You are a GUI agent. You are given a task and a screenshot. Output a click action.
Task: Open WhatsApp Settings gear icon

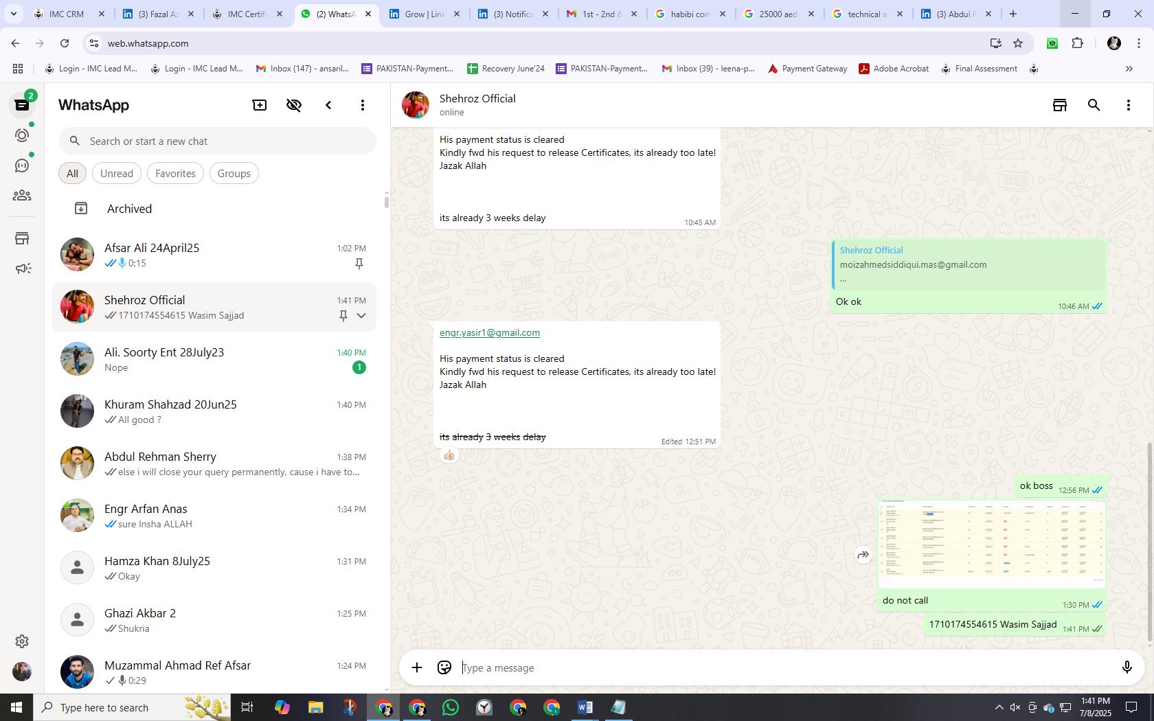22,641
